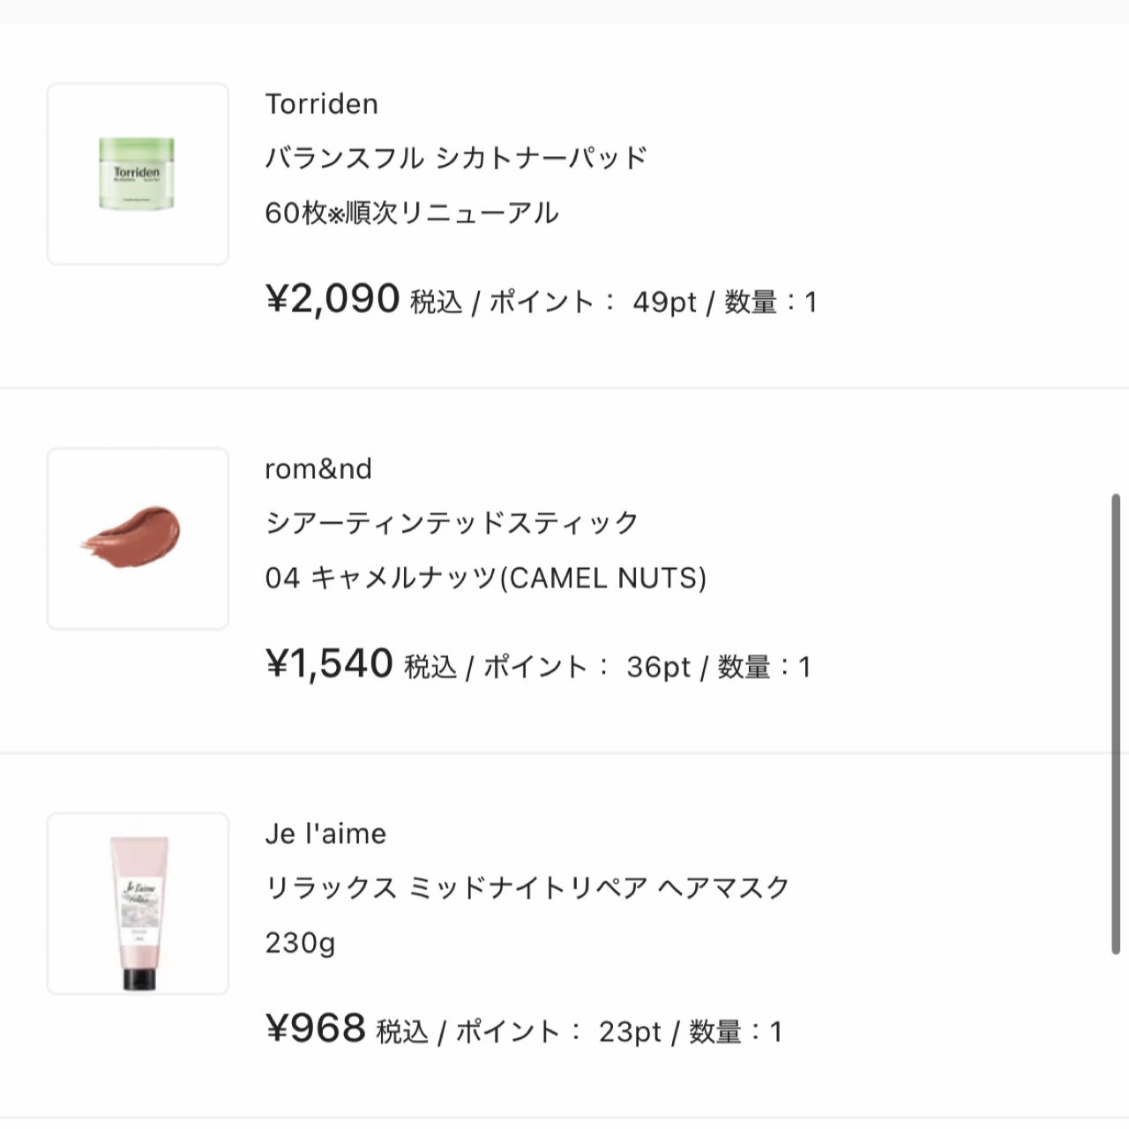The width and height of the screenshot is (1129, 1129).
Task: Click the ¥968 price
Action: [x=315, y=1029]
